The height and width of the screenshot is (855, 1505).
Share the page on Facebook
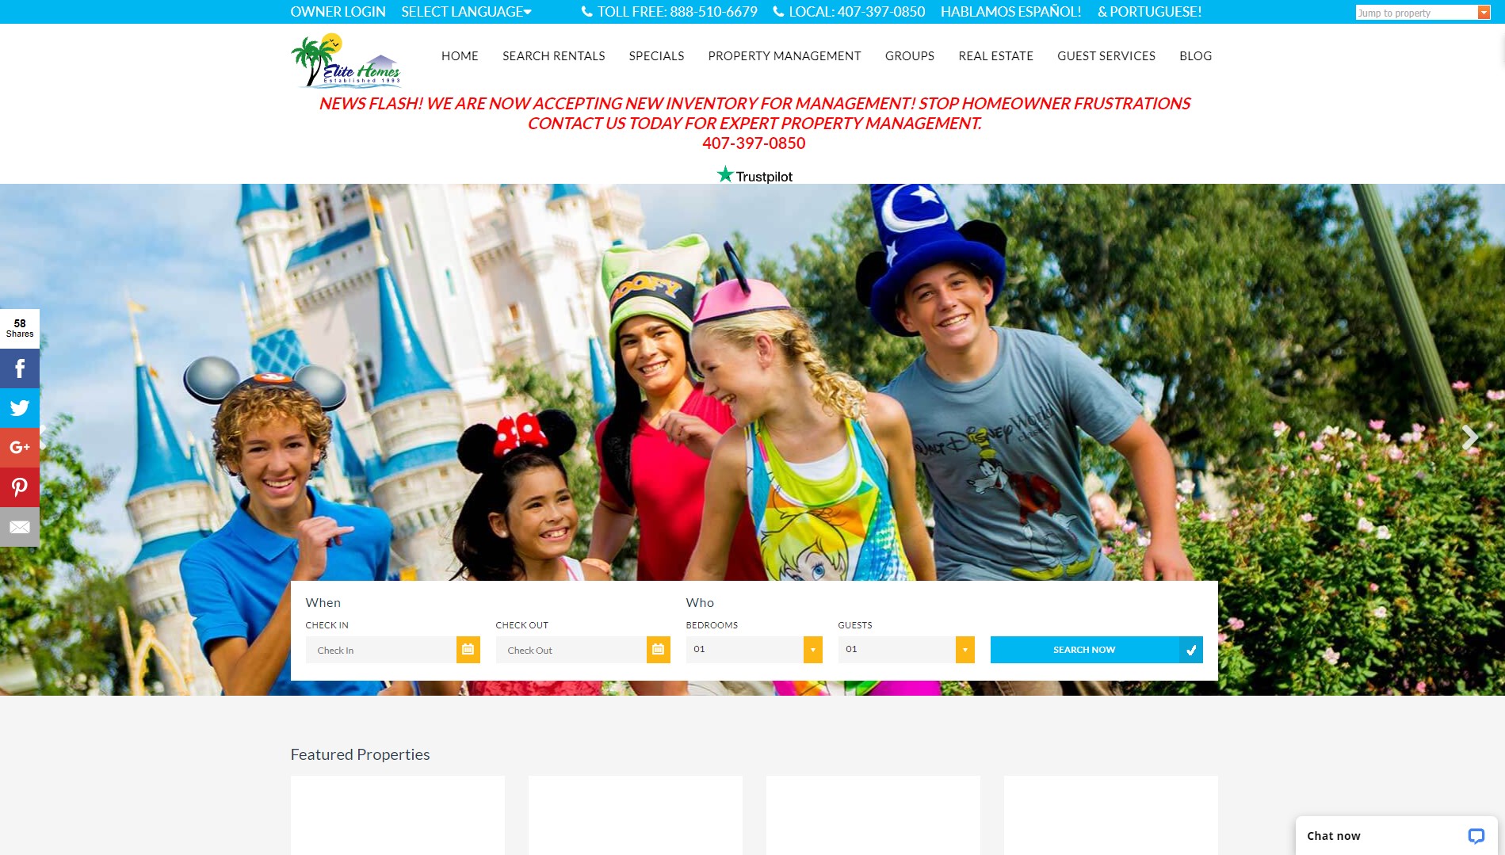20,368
